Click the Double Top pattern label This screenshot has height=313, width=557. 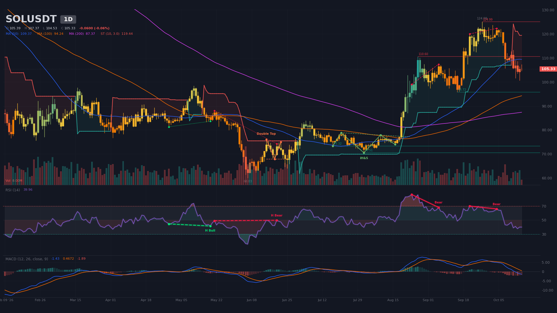266,134
